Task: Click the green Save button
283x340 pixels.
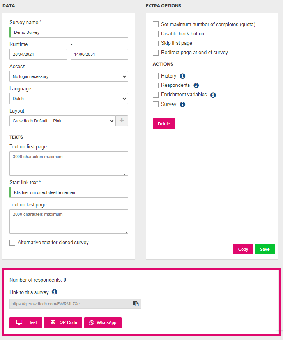Action: 265,249
